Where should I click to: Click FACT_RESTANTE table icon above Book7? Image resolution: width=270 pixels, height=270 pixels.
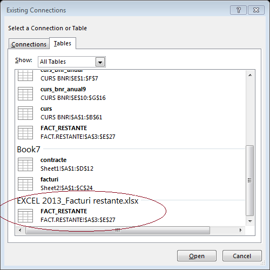25,133
